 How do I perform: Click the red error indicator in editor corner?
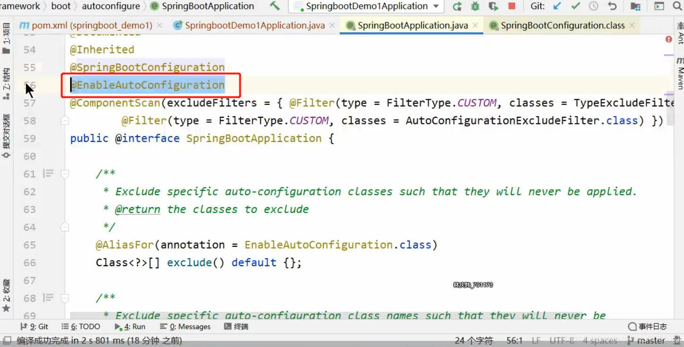tap(669, 39)
